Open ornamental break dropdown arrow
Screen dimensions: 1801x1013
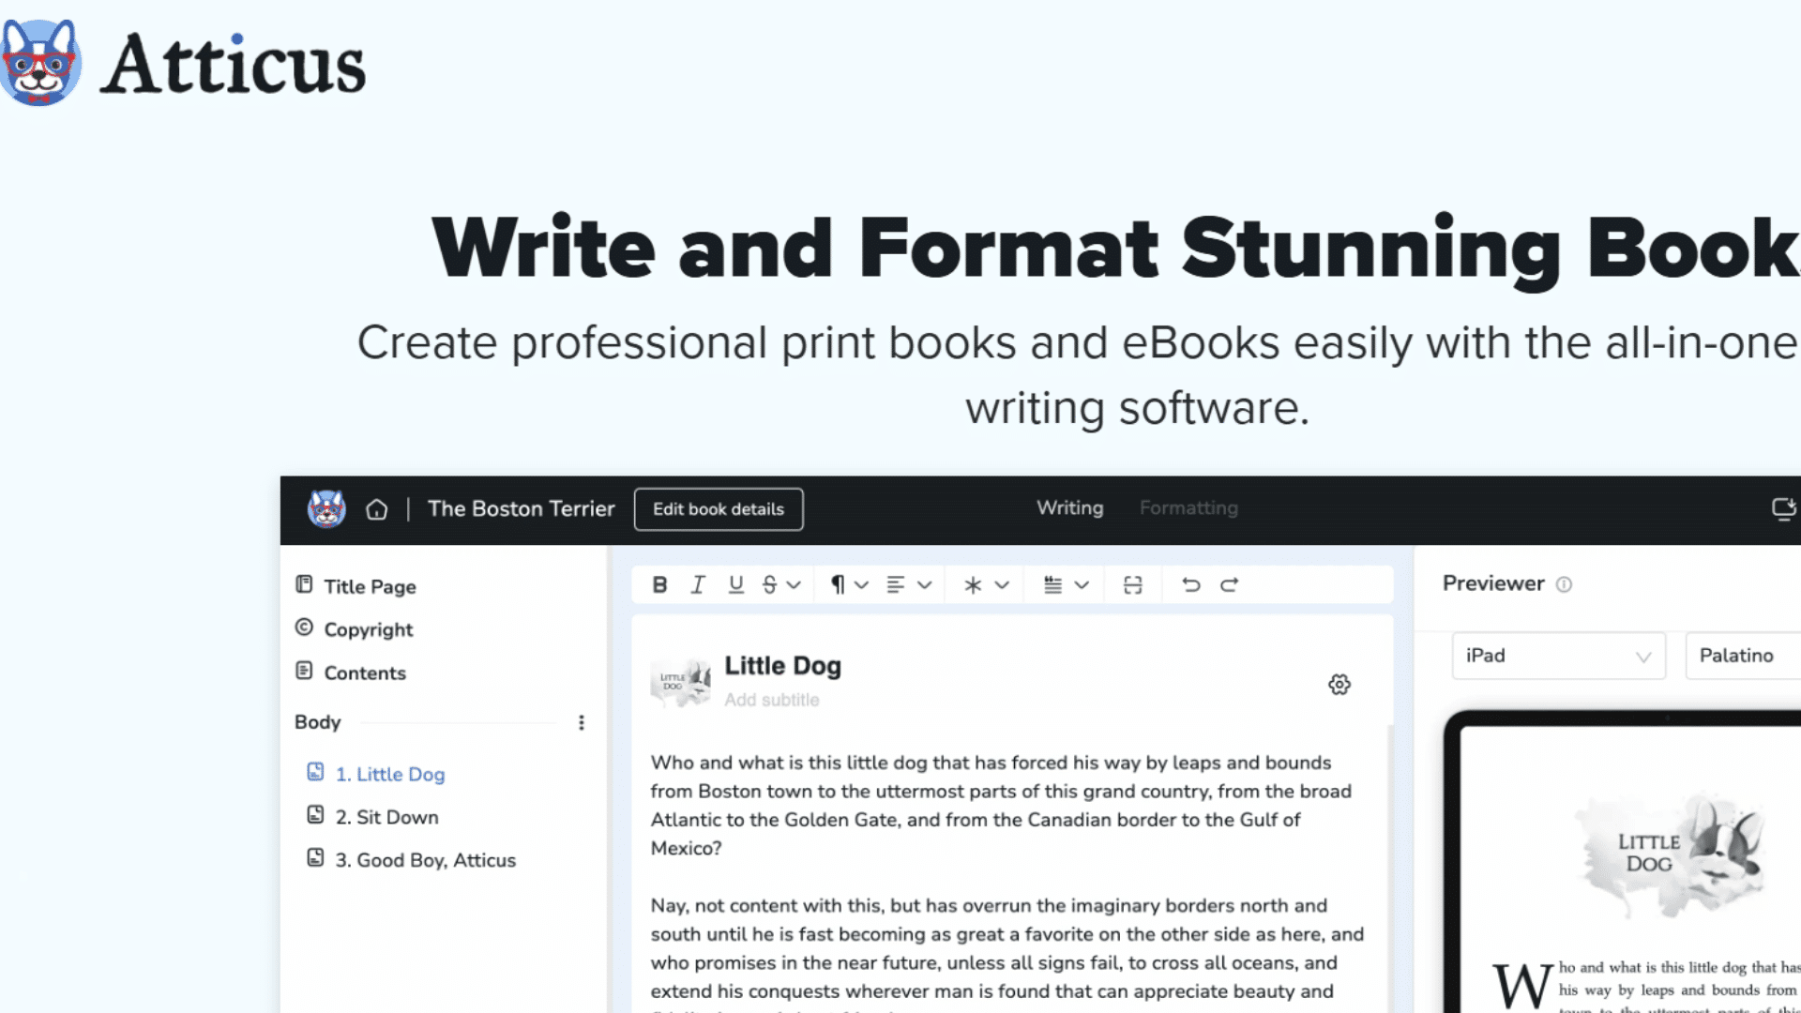click(x=1002, y=585)
